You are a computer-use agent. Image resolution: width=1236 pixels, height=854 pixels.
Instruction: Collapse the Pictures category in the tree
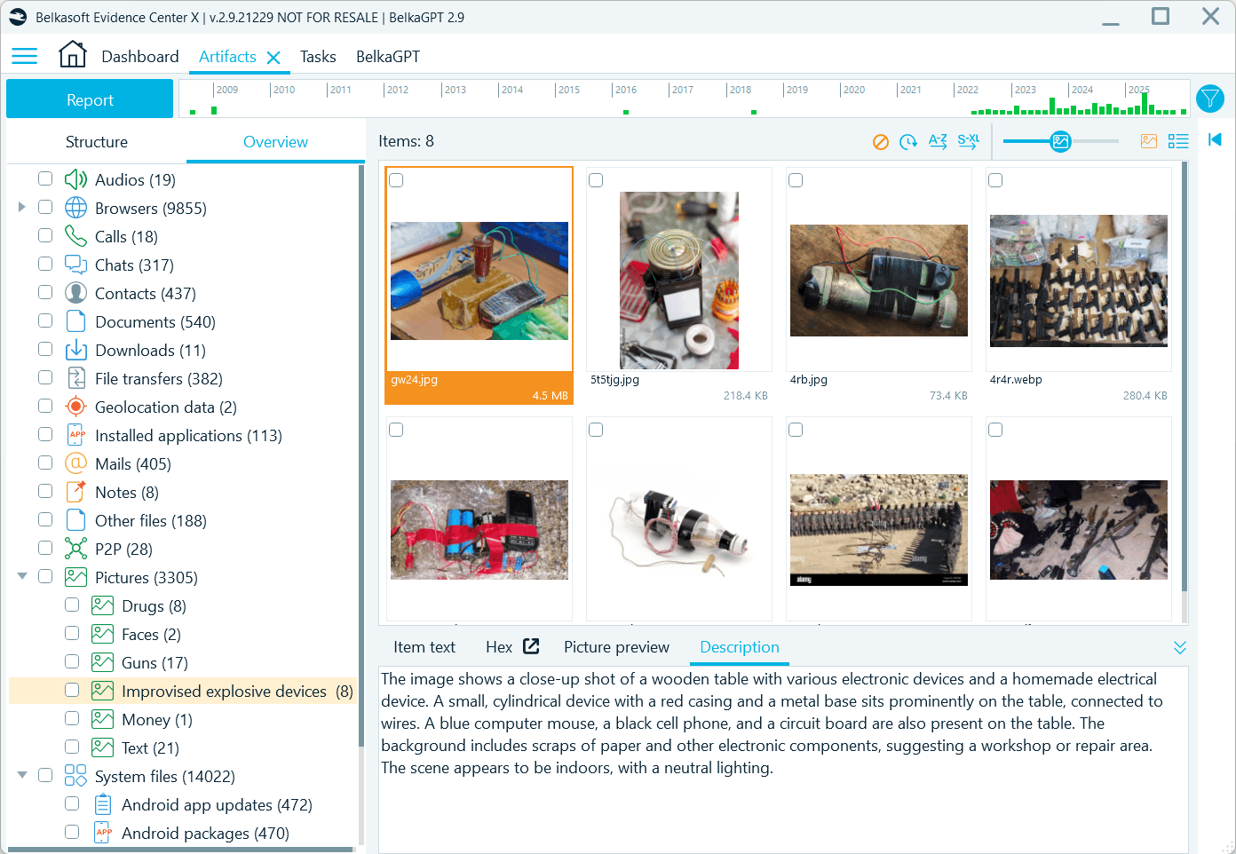coord(21,576)
